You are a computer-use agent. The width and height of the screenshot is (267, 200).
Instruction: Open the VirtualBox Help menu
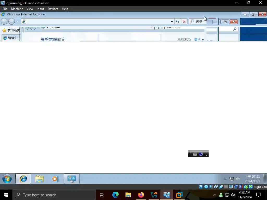65,9
